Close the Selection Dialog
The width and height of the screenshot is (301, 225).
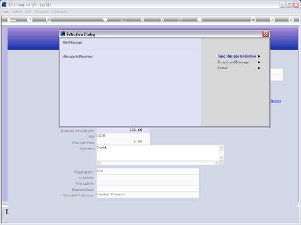(266, 34)
